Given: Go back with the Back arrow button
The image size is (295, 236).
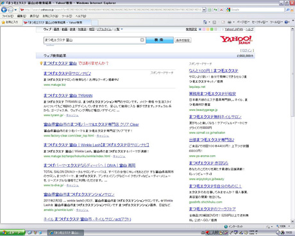Looking at the screenshot, I should point(4,10).
